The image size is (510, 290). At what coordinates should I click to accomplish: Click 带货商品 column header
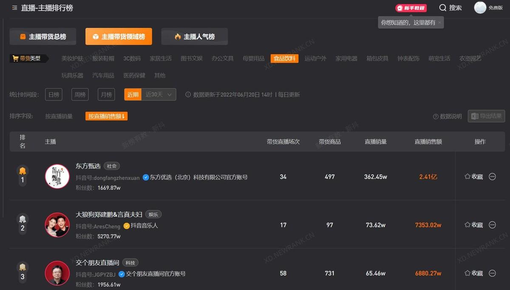tap(330, 142)
